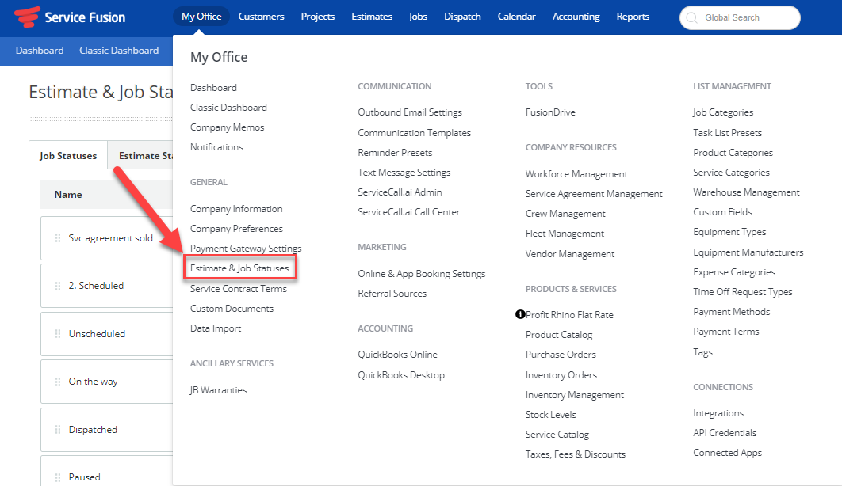Open Communication Templates
842x486 pixels.
click(414, 133)
